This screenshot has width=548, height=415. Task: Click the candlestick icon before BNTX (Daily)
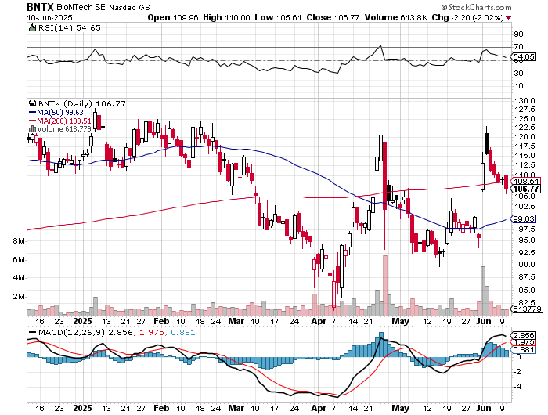[33, 104]
